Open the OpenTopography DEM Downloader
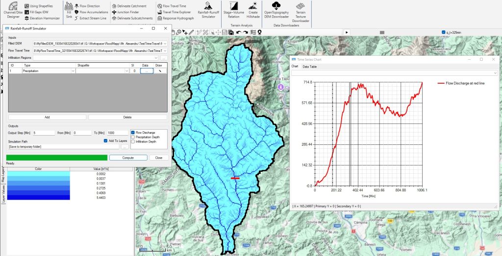 point(276,10)
